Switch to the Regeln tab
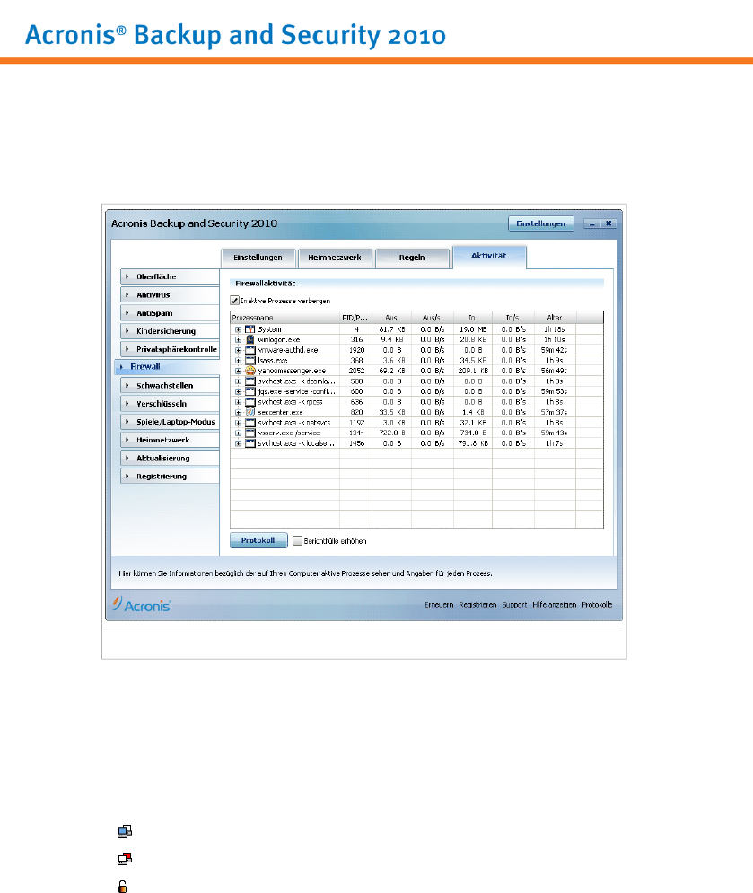 tap(412, 258)
